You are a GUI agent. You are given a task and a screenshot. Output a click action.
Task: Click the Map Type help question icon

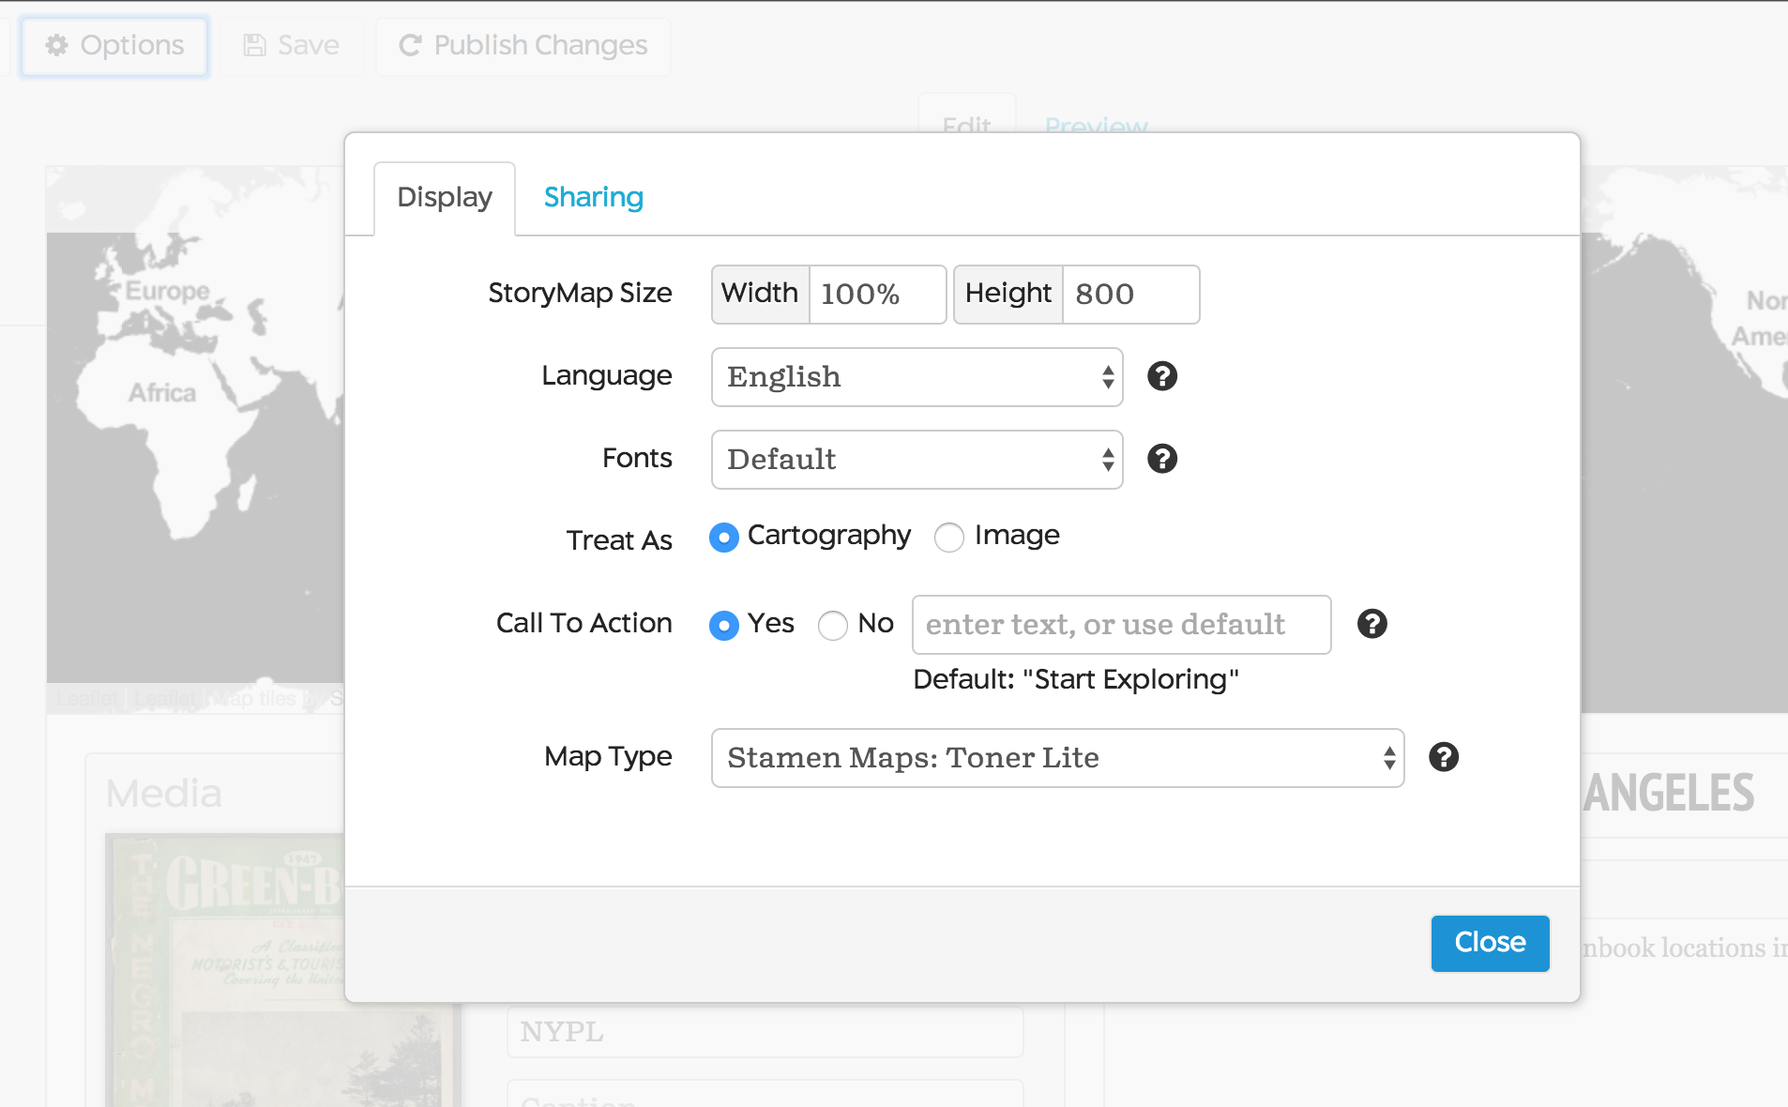1444,757
